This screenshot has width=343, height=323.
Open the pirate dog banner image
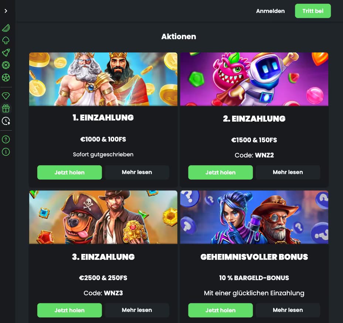(x=103, y=217)
